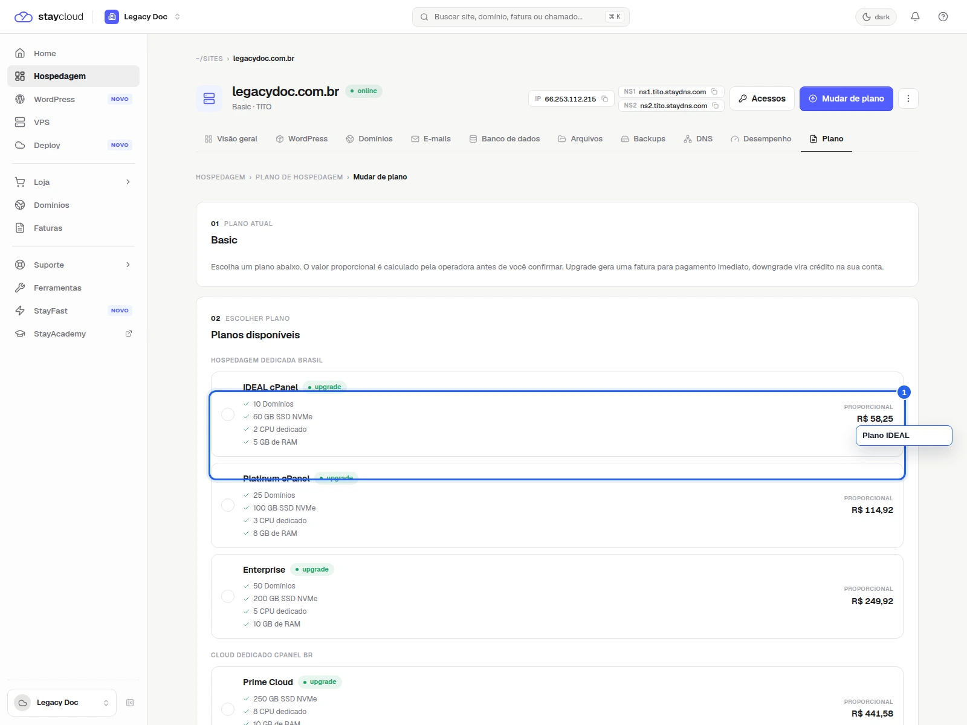
Task: Open Deploy in the sidebar
Action: click(x=73, y=145)
